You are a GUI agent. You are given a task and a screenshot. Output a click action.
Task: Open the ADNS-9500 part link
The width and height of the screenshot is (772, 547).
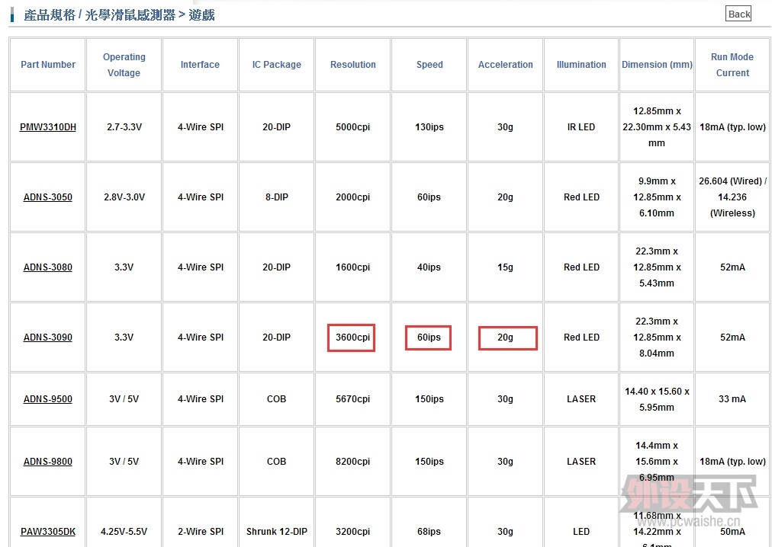pyautogui.click(x=48, y=399)
